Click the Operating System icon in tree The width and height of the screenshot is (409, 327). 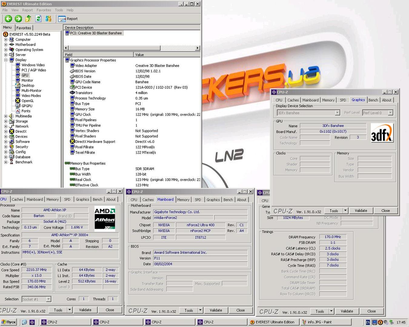click(x=12, y=50)
